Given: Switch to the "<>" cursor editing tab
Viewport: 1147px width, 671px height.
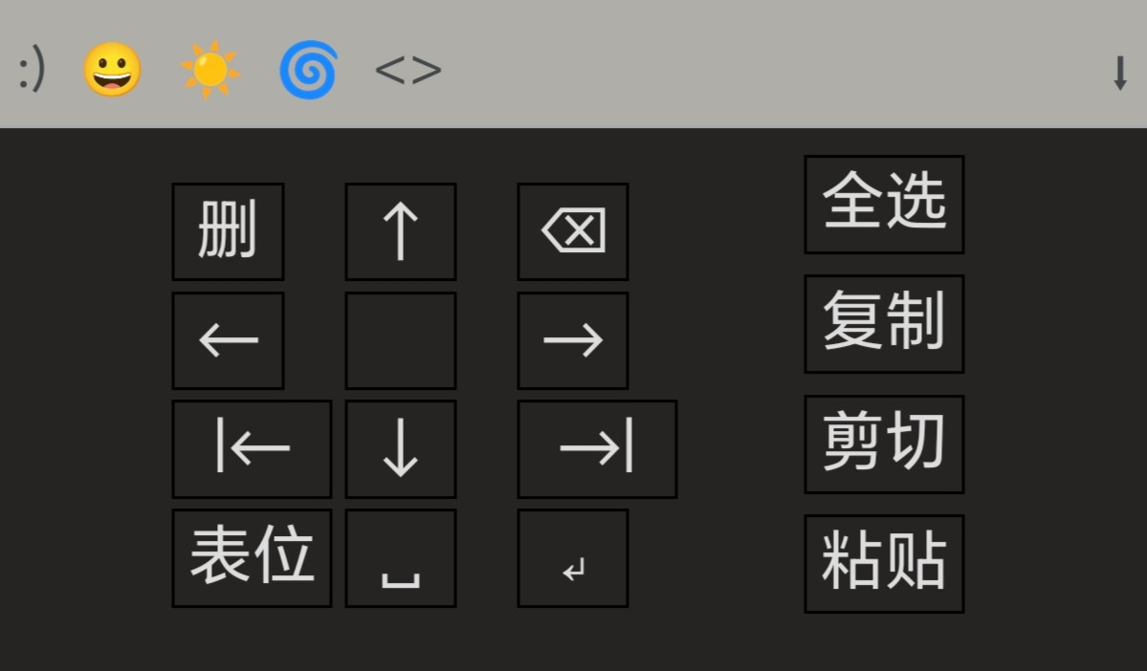Looking at the screenshot, I should (x=408, y=70).
